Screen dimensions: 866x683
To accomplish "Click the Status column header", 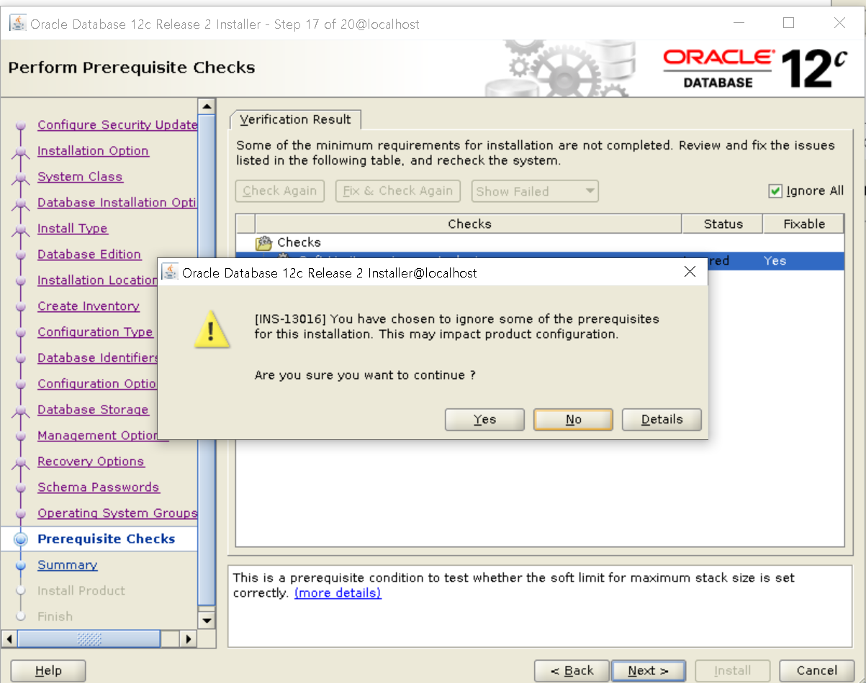I will coord(723,224).
